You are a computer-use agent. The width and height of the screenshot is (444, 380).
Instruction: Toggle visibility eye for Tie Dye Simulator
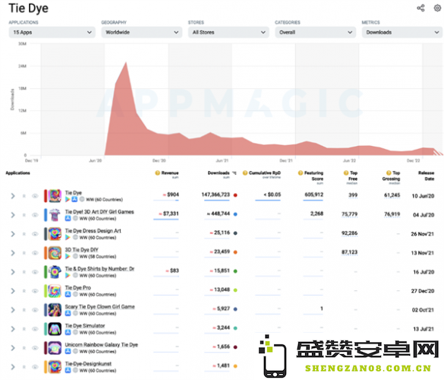pos(35,329)
